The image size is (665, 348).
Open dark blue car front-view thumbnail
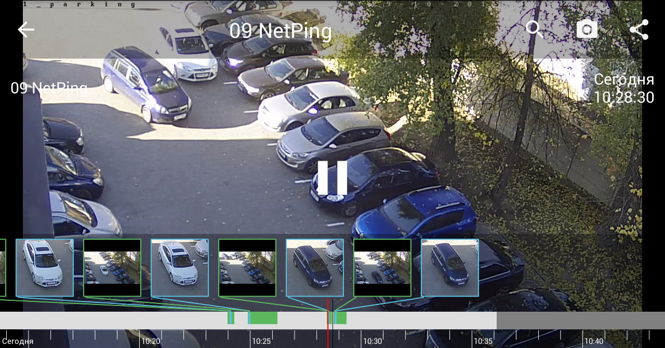coord(315,268)
